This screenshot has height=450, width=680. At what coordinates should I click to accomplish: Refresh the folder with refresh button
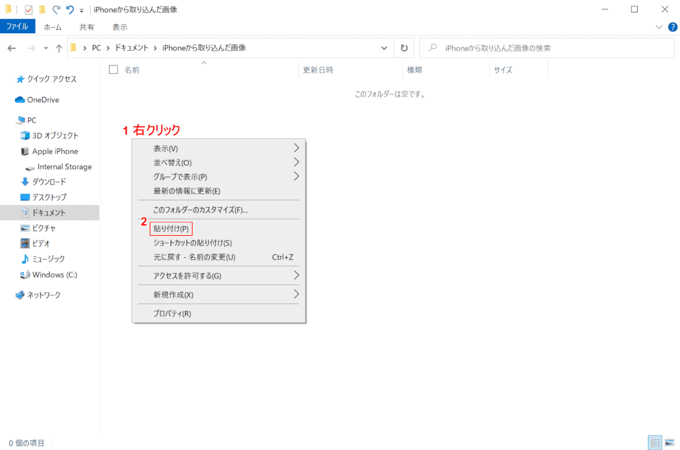404,48
